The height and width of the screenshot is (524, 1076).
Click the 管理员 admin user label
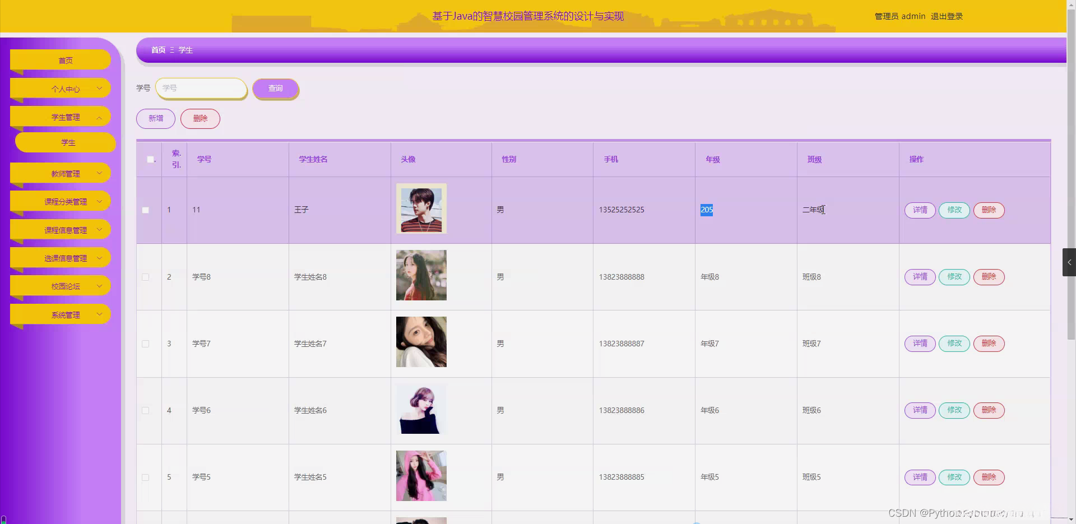900,16
